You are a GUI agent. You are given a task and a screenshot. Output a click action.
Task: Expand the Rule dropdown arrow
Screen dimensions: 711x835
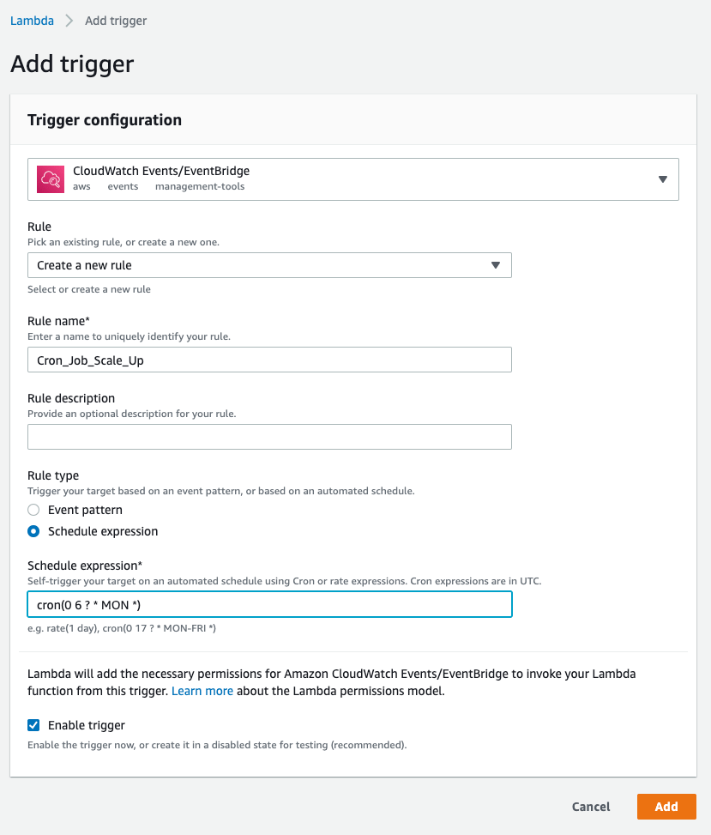pos(495,265)
